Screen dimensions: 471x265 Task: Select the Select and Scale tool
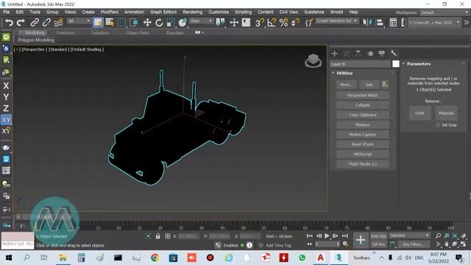[171, 23]
